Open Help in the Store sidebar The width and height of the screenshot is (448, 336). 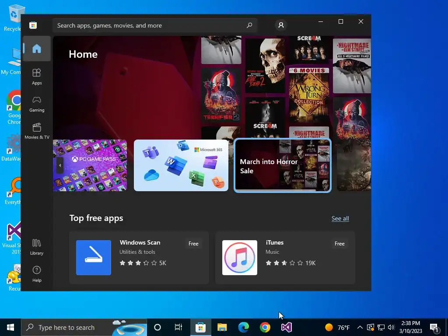point(37,274)
